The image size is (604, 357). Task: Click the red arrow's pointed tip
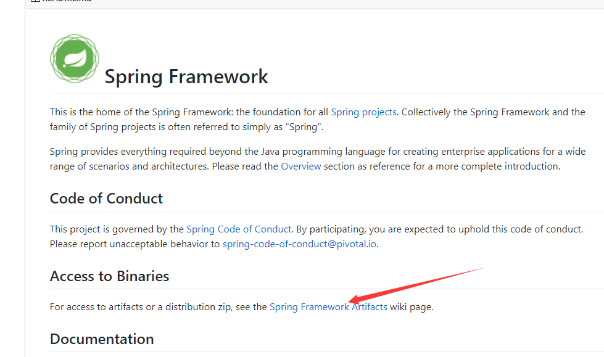351,302
